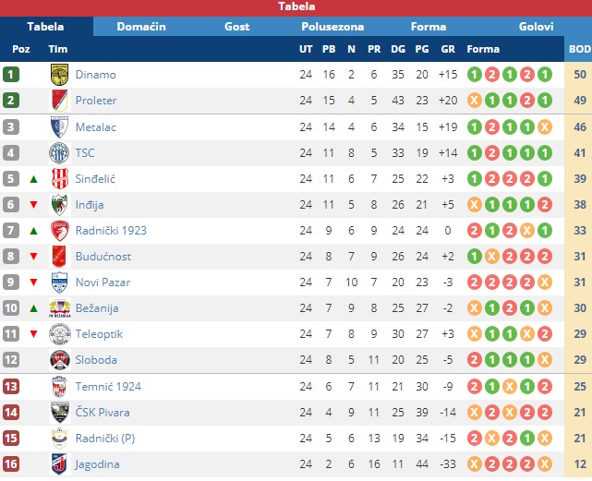Viewport: 592px width, 481px height.
Task: Open the Polusezona tab
Action: (332, 27)
